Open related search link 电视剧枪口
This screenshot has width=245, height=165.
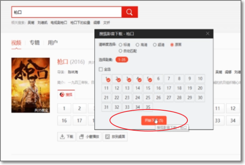(58, 23)
